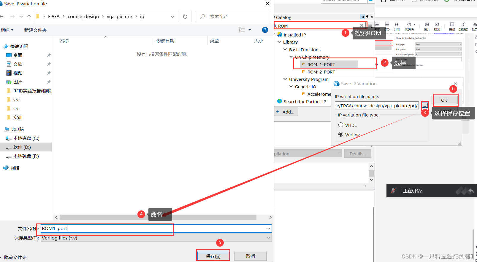Screen dimensions: 477x262
Task: Insert hyperlink (超链接) in editor toolbar
Action: (463, 27)
